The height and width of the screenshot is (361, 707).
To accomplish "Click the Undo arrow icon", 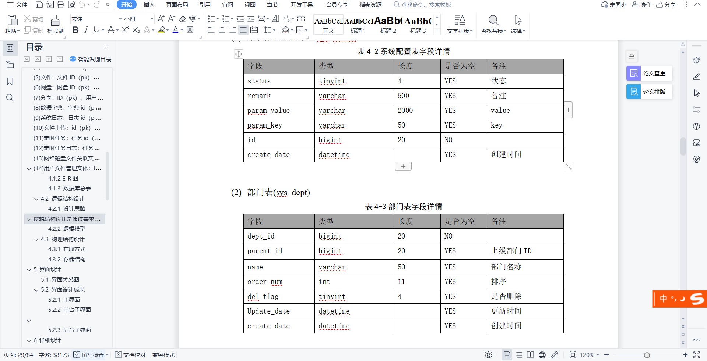I will coord(82,5).
